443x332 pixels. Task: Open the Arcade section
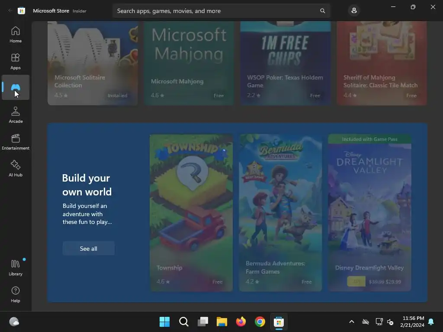(x=16, y=115)
